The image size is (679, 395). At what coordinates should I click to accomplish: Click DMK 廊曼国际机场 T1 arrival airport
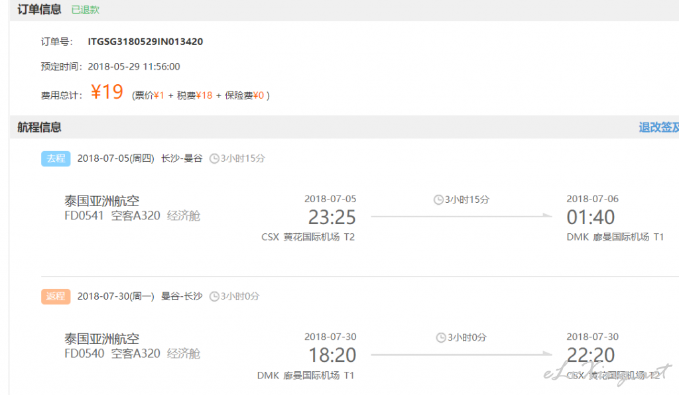pos(615,237)
